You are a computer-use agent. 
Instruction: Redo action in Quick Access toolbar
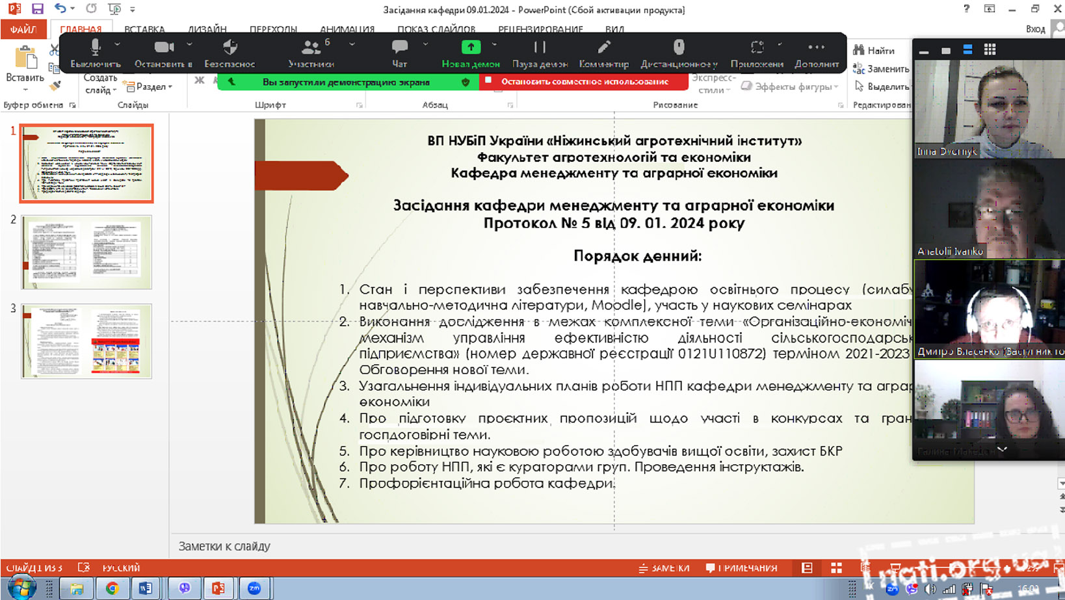[91, 9]
